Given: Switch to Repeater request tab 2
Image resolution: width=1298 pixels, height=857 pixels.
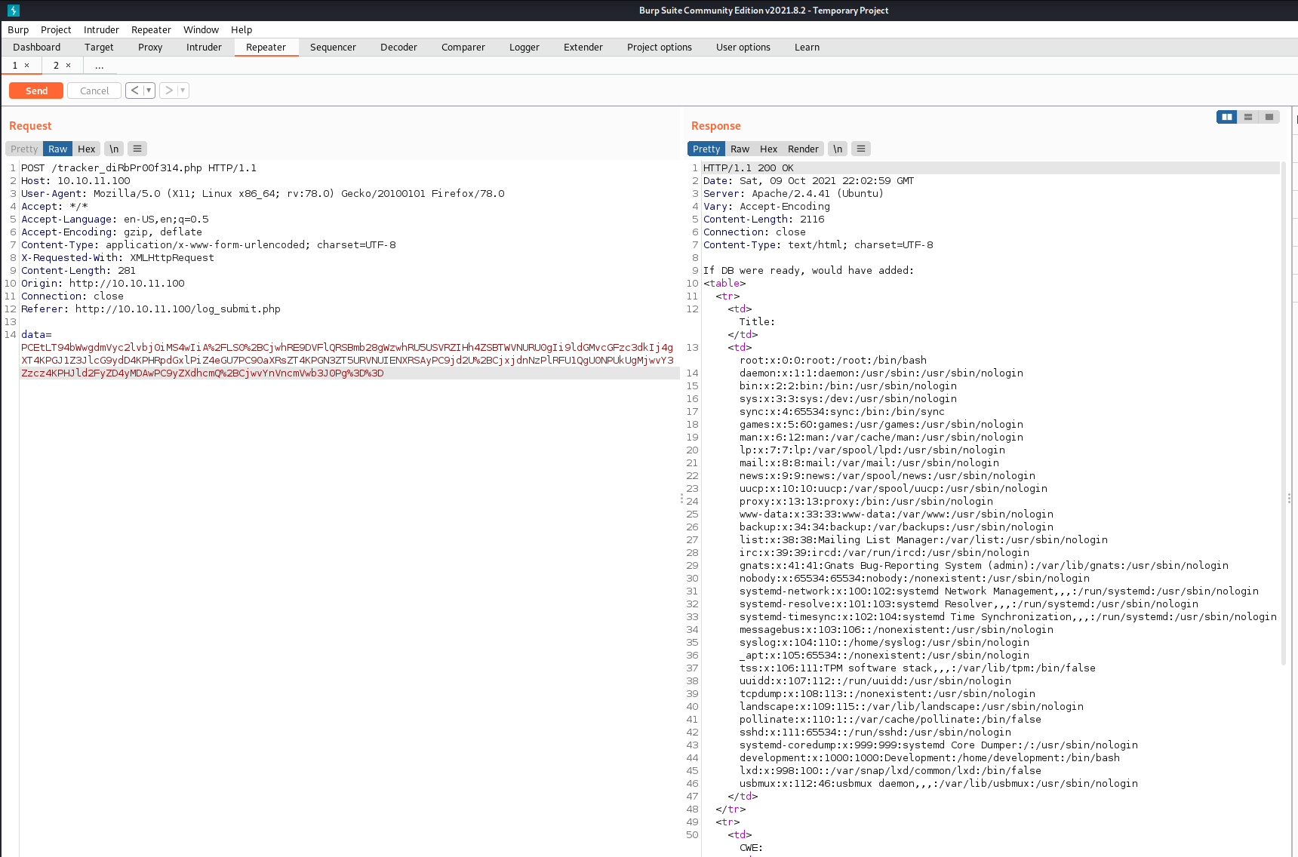Looking at the screenshot, I should point(56,66).
